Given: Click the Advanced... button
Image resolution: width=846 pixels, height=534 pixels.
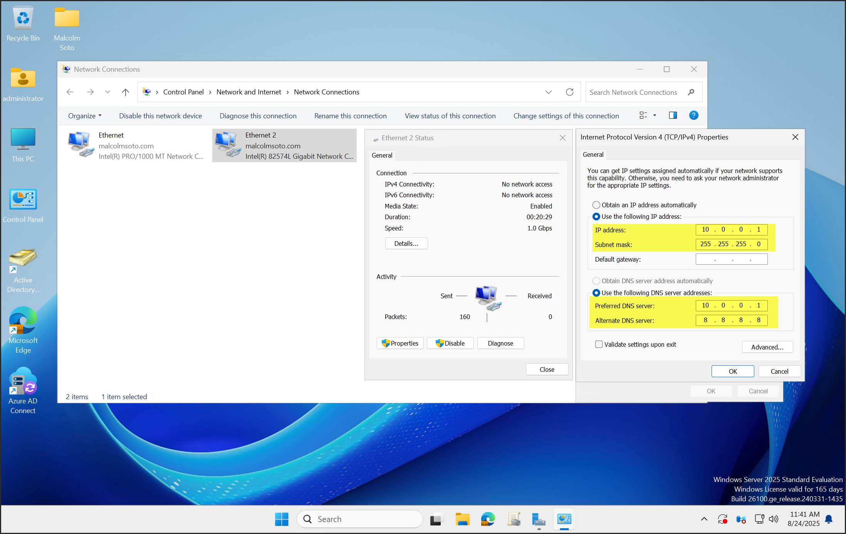Looking at the screenshot, I should click(767, 347).
